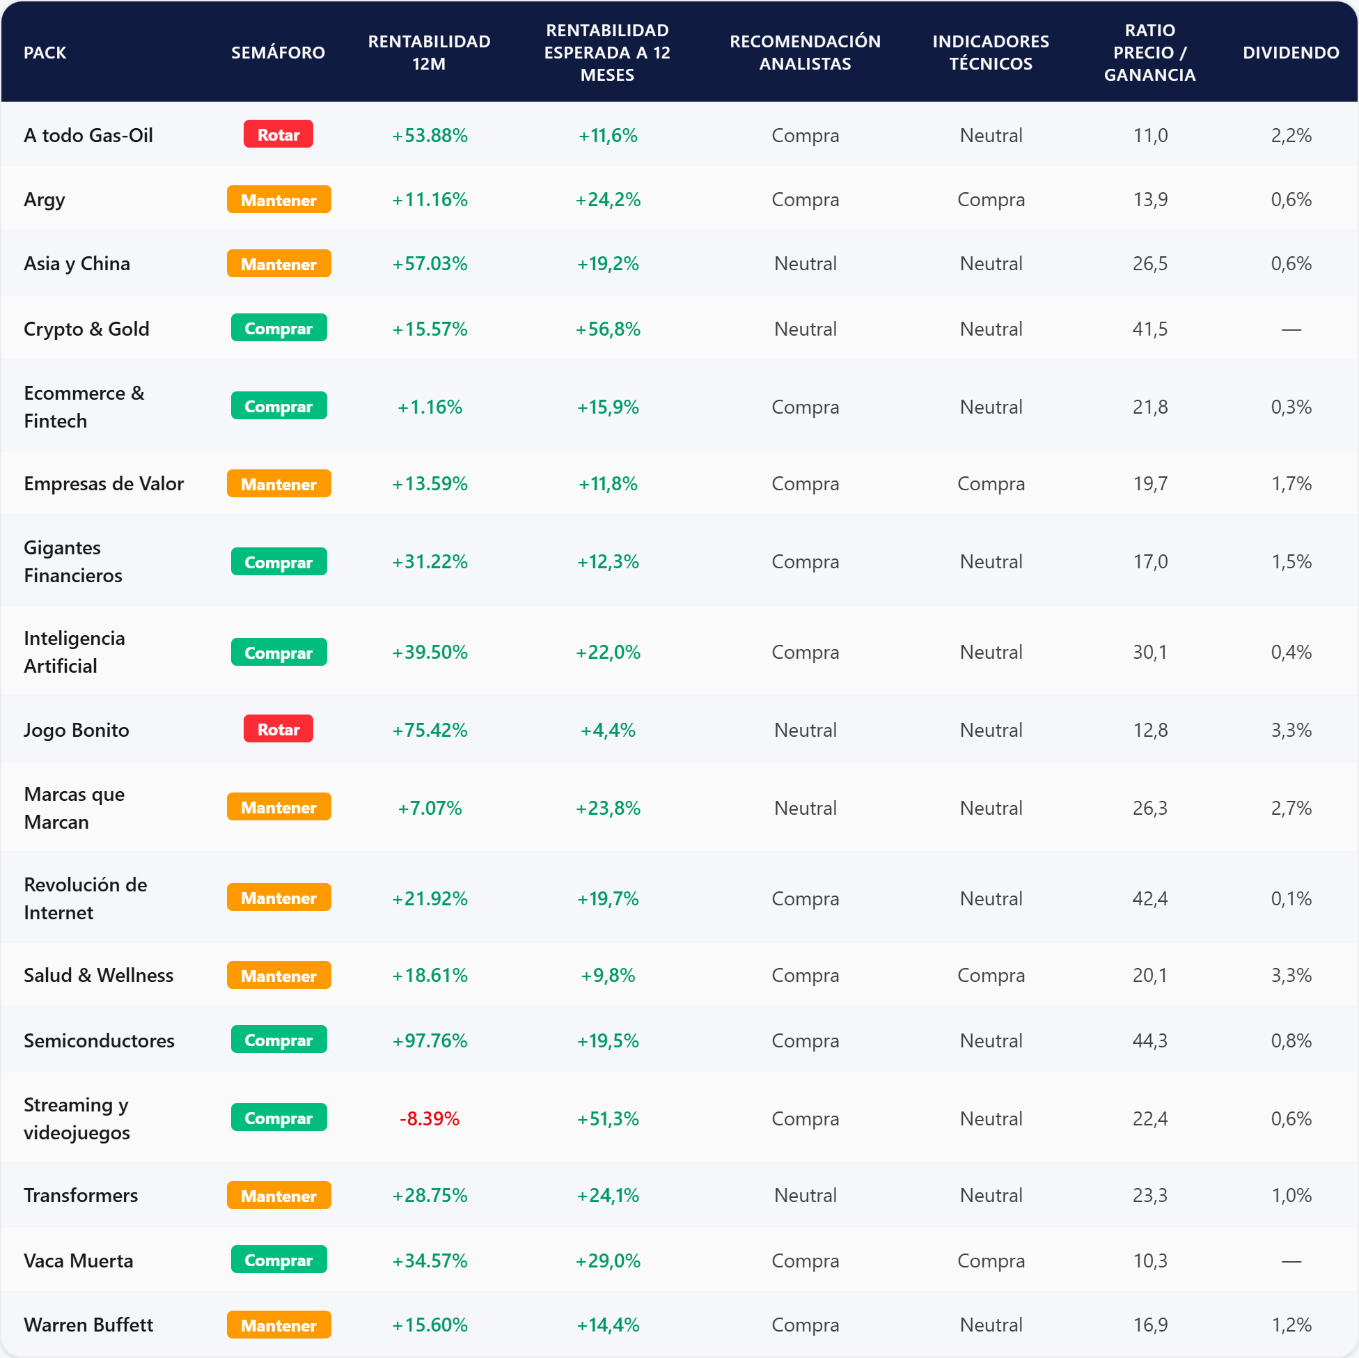
Task: Click the negative -8.39% return value
Action: click(x=429, y=1118)
